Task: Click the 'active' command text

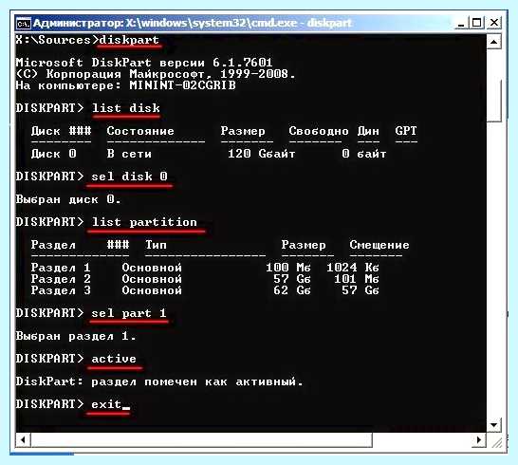Action: (114, 359)
